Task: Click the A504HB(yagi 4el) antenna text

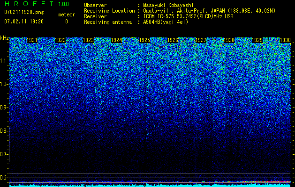Action: pyautogui.click(x=166, y=22)
